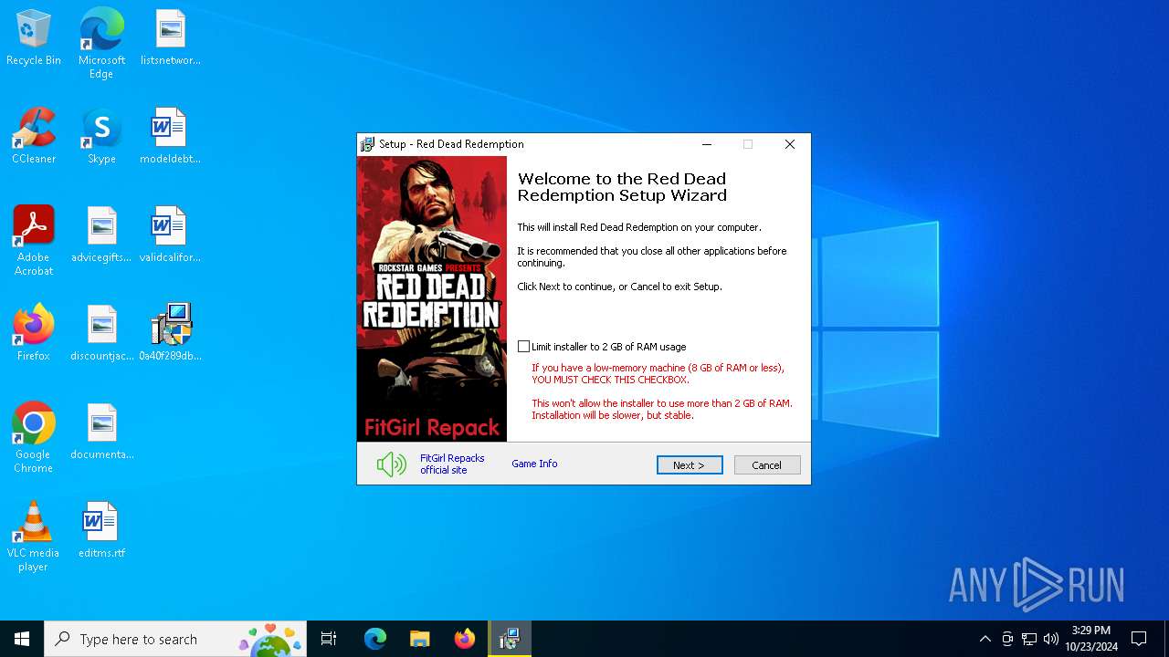Select the setup installer taskbar button
The image size is (1169, 657).
click(x=509, y=639)
